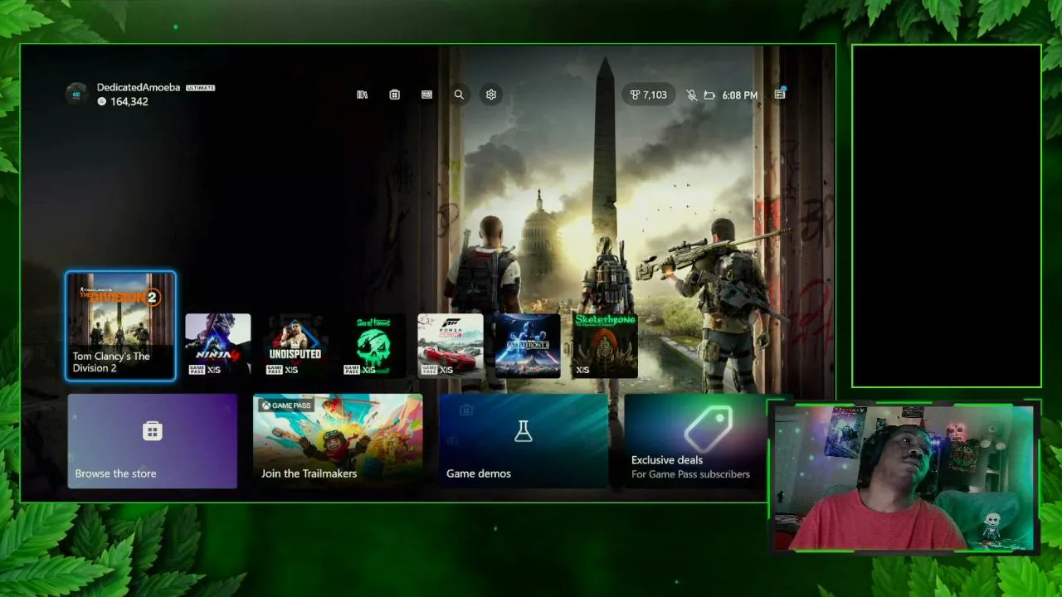Open Exclusive deals for Game Pass subscribers
Image resolution: width=1062 pixels, height=597 pixels.
[696, 441]
